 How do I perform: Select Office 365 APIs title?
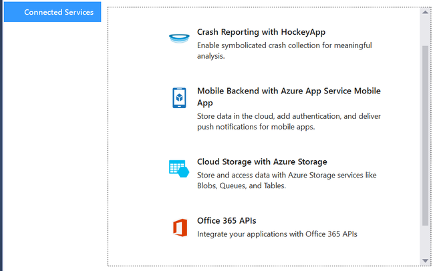tap(227, 221)
